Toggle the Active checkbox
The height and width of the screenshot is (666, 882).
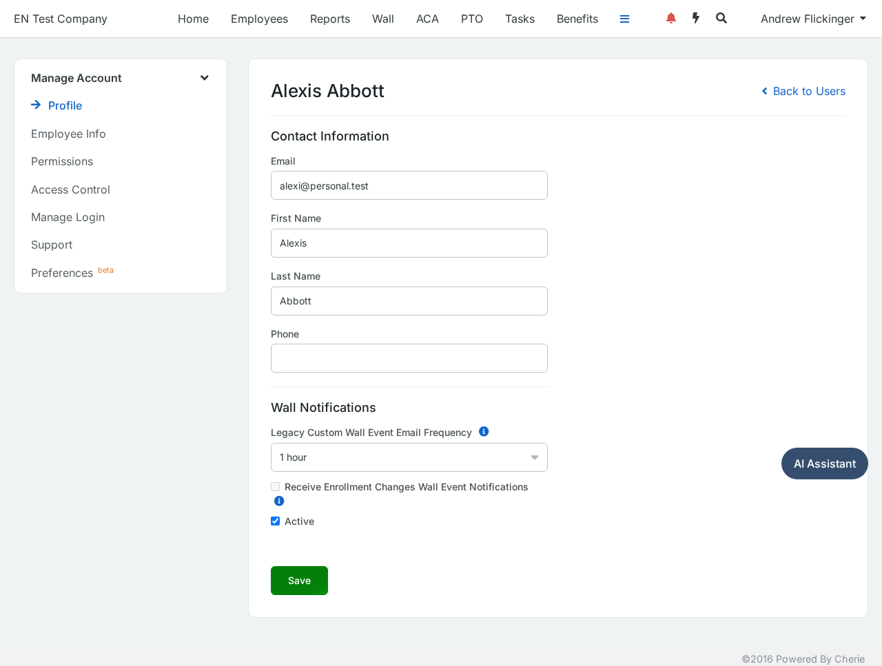(276, 521)
